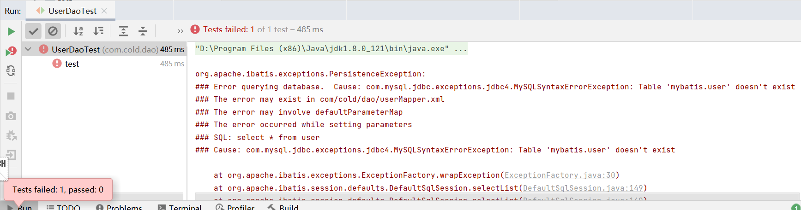Close the UserDaoTest run tab
The image size is (801, 210).
pos(104,11)
